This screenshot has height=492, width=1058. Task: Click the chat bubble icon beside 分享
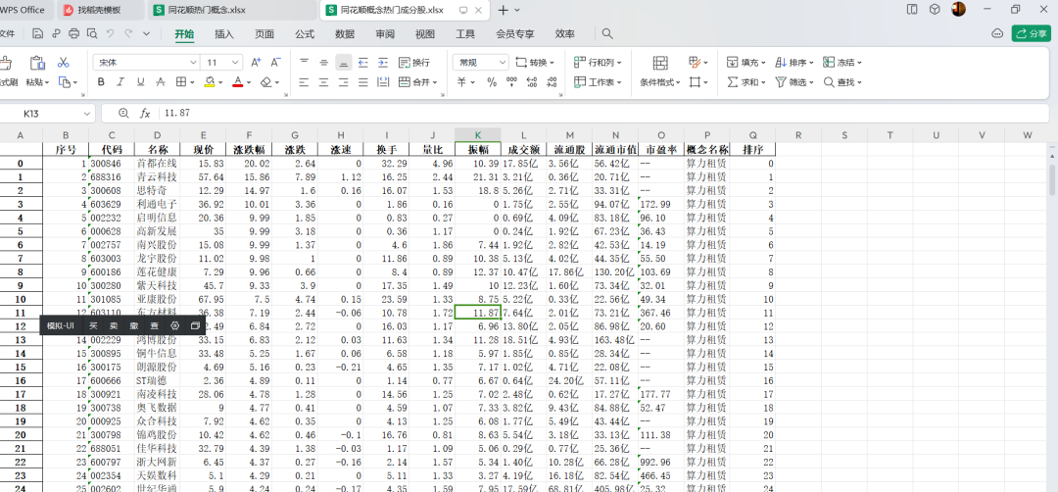click(x=997, y=33)
